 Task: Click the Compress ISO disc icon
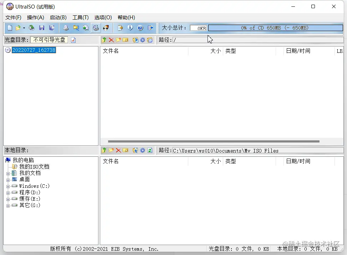click(x=86, y=28)
